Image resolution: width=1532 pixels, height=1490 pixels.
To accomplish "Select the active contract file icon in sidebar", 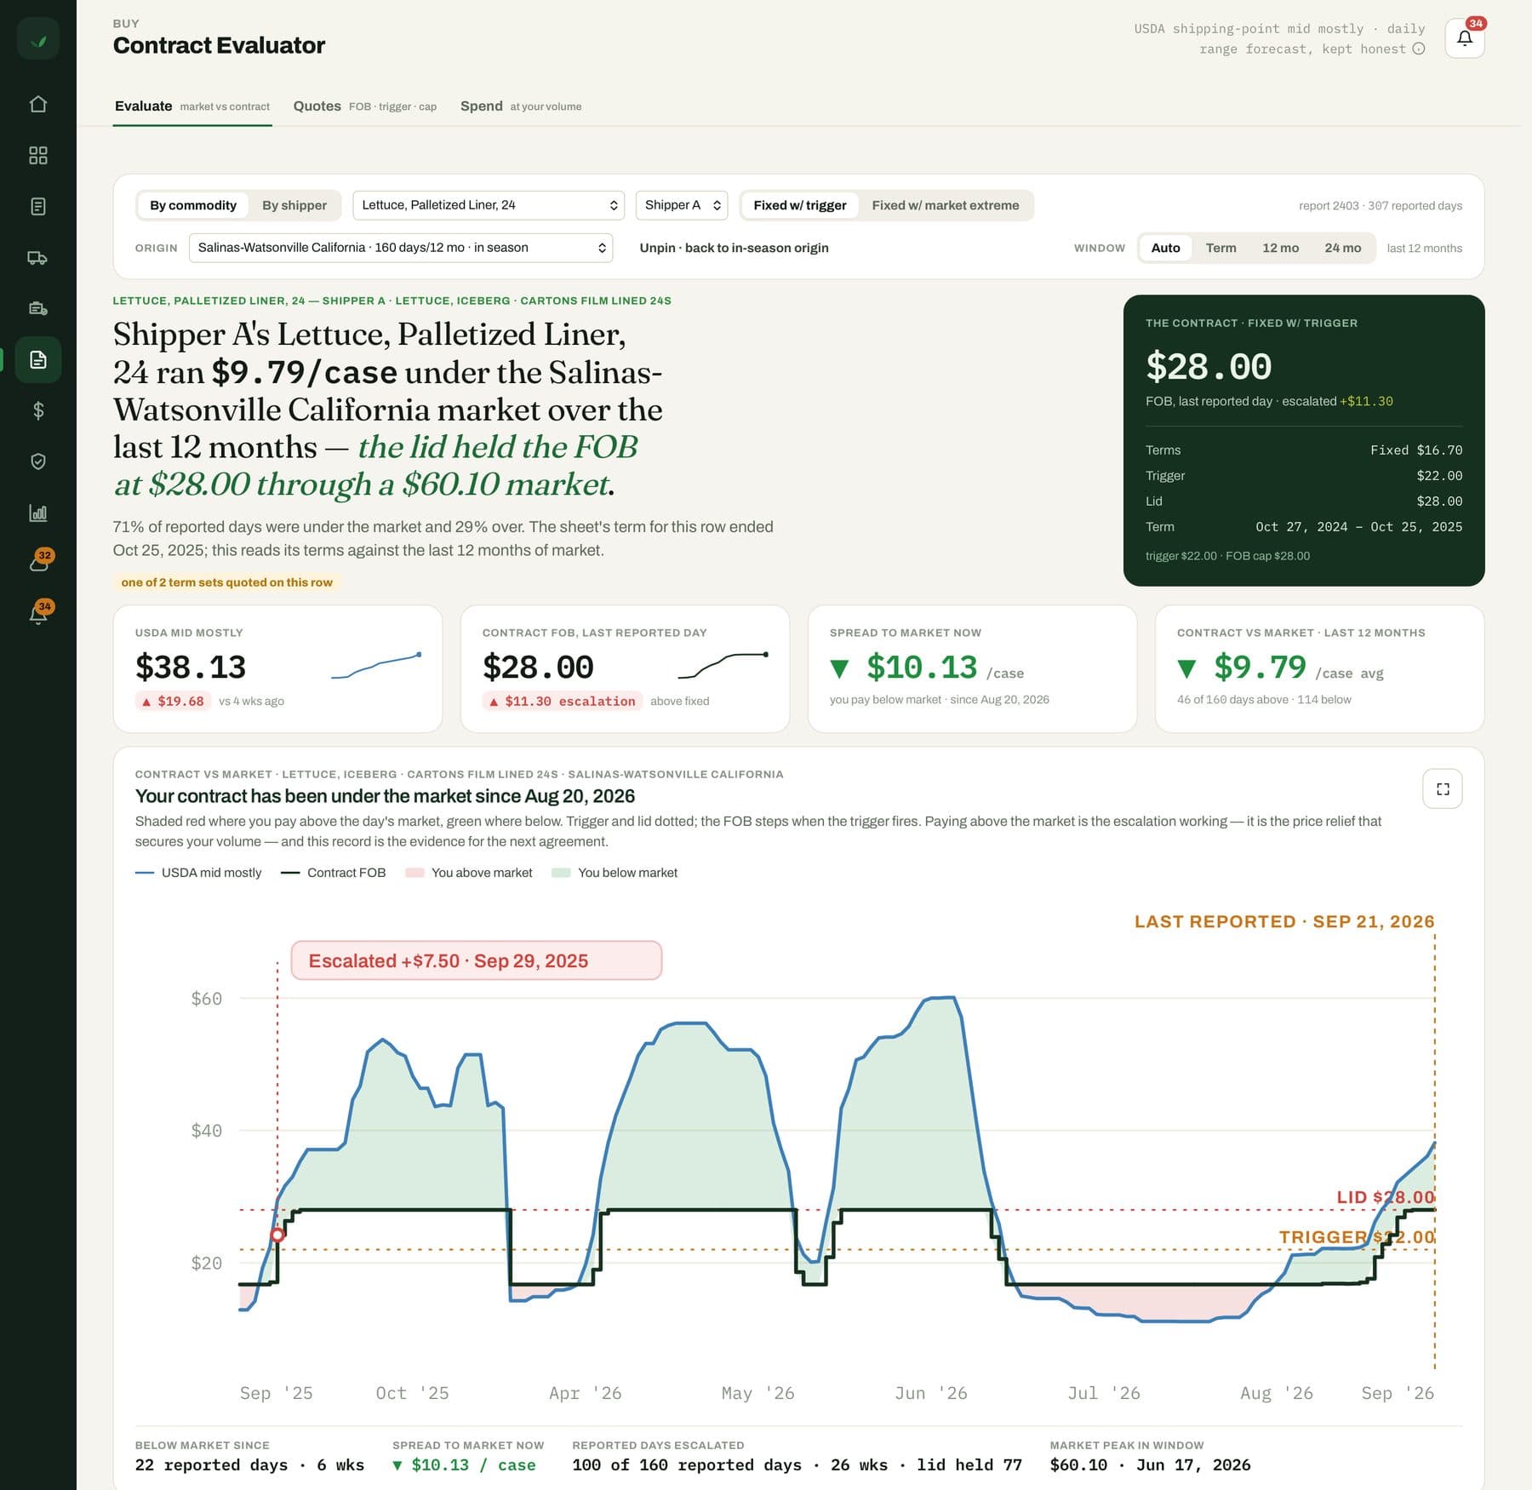I will click(38, 359).
